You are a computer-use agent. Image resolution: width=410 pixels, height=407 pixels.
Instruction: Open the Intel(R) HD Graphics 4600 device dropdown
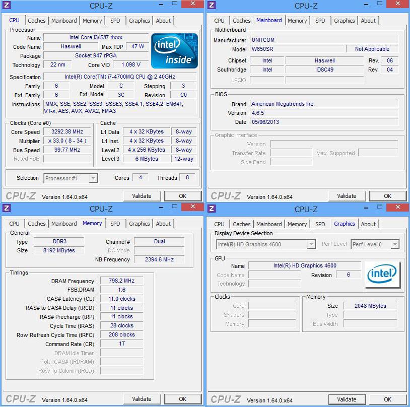pos(265,244)
